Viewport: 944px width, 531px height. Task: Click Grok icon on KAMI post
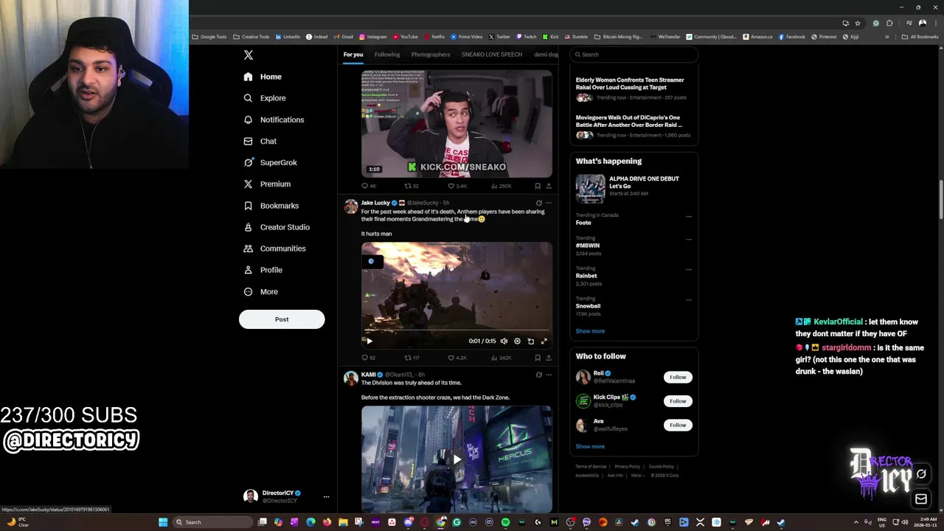(538, 375)
